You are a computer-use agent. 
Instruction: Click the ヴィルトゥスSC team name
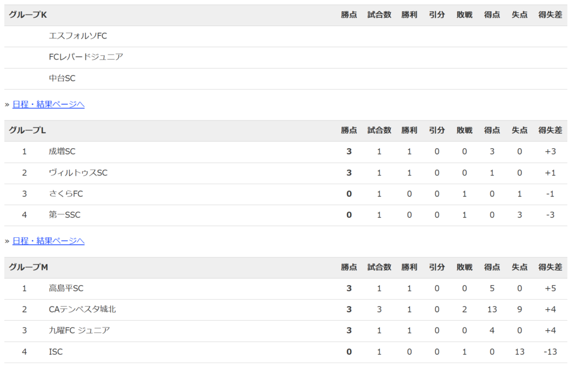click(x=78, y=173)
